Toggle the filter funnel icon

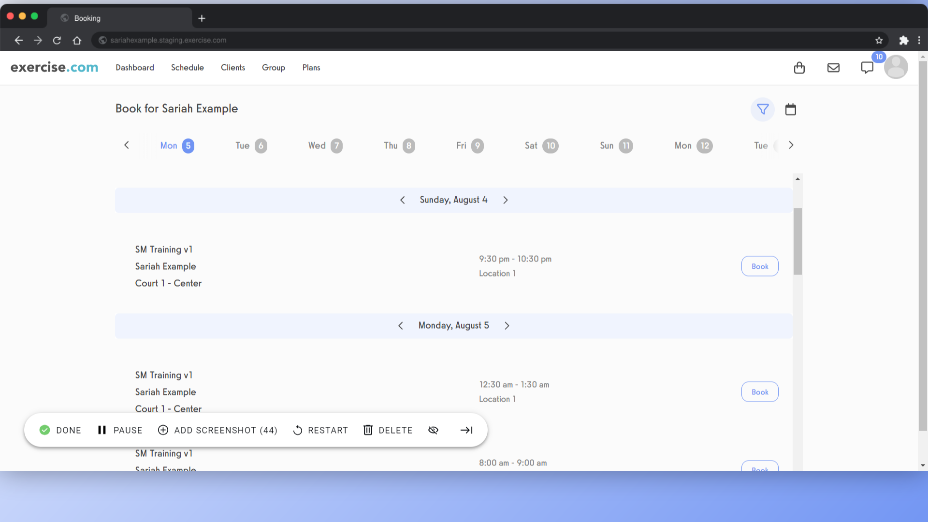point(763,109)
